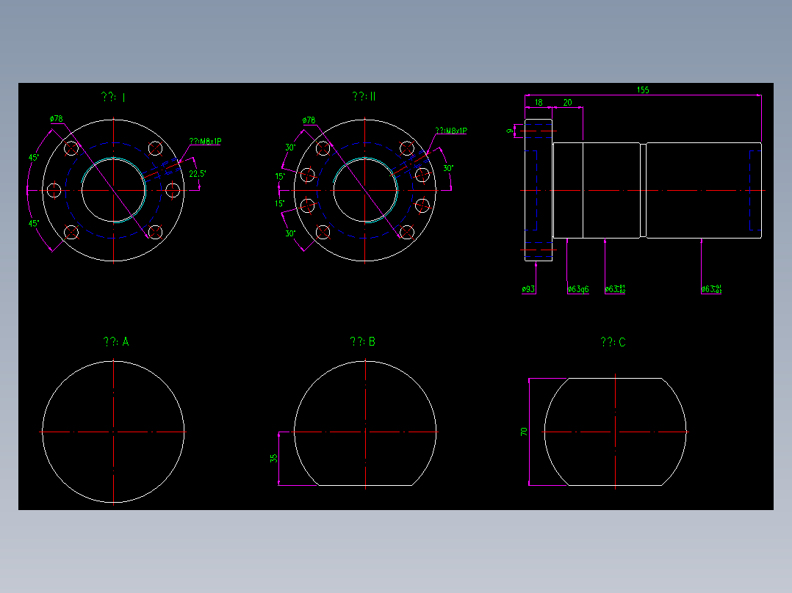The width and height of the screenshot is (792, 593).
Task: Click the "??: II" view title
Action: (x=364, y=96)
